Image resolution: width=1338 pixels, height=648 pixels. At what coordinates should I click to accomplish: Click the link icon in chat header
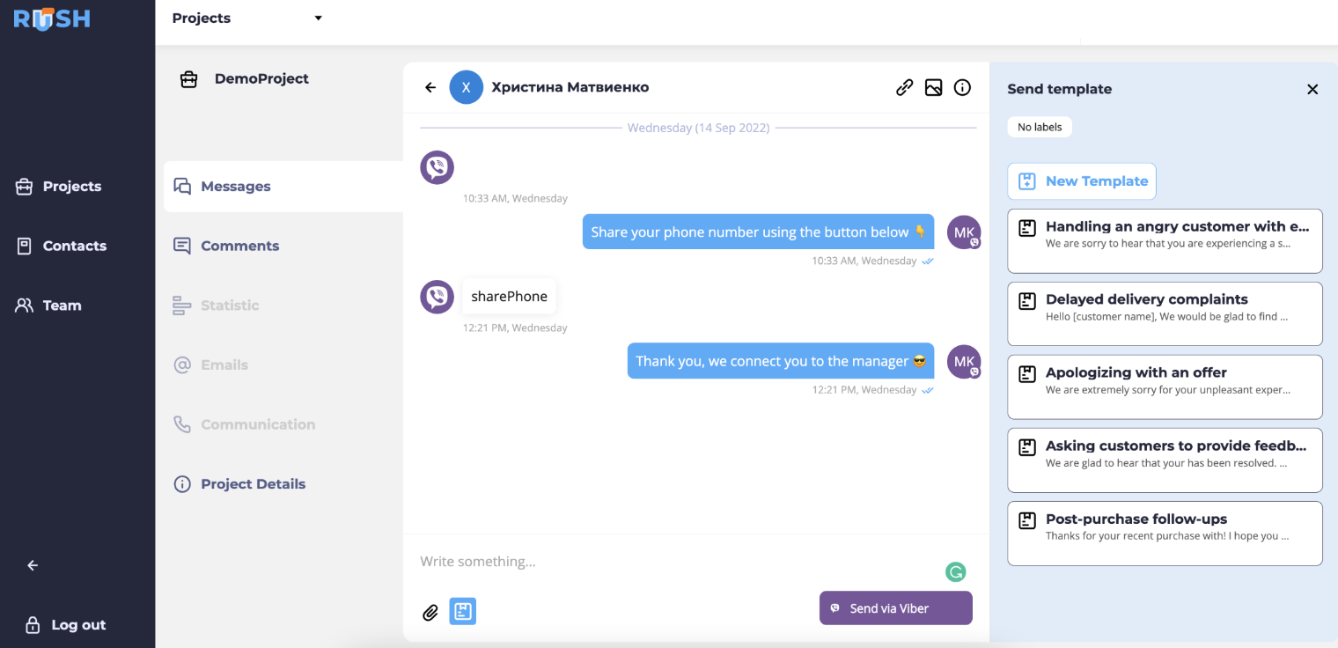(904, 87)
